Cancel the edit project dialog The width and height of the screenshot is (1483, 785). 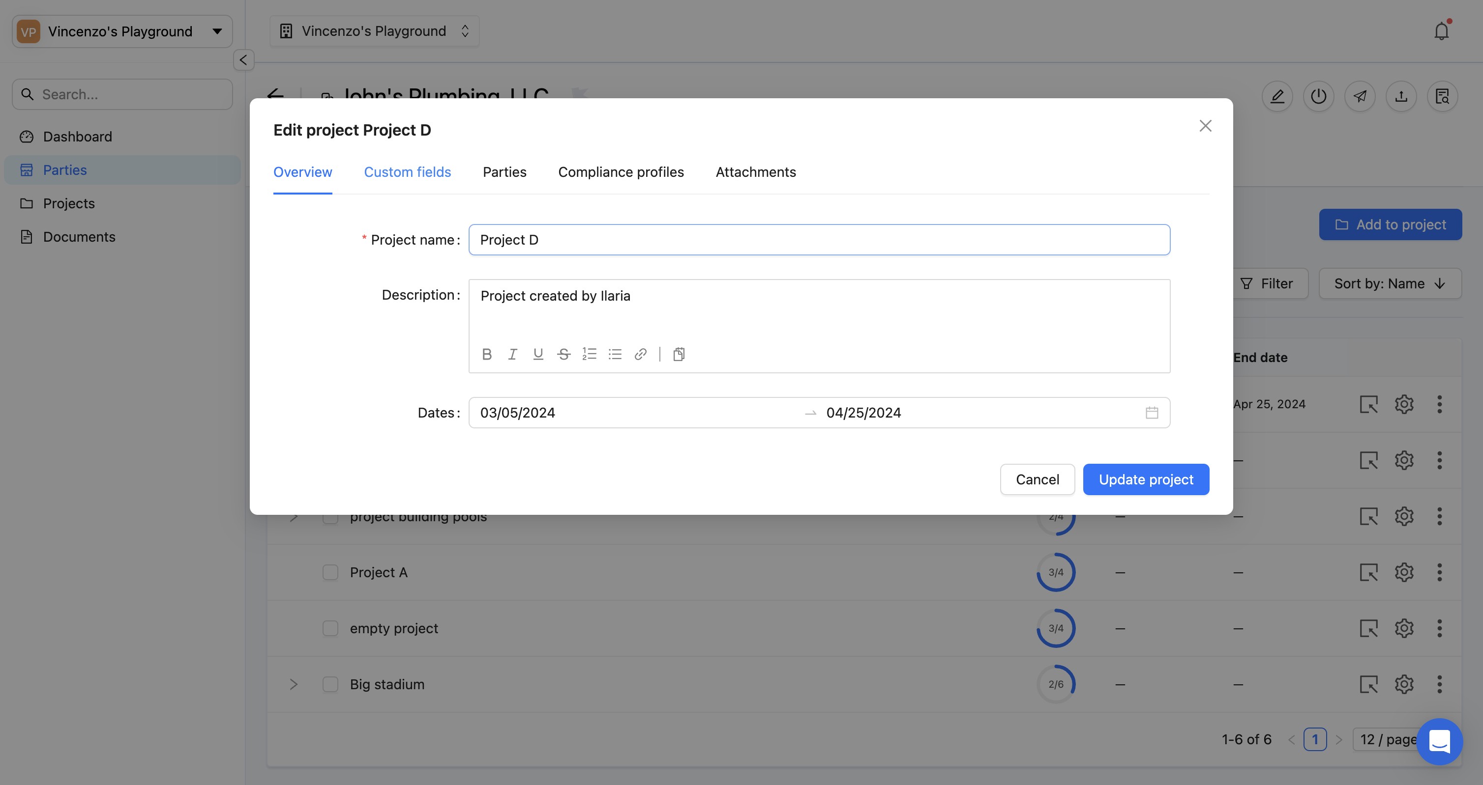1037,479
